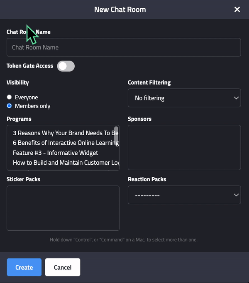The image size is (249, 283).
Task: Close the New Chat Room dialog
Action: [237, 10]
